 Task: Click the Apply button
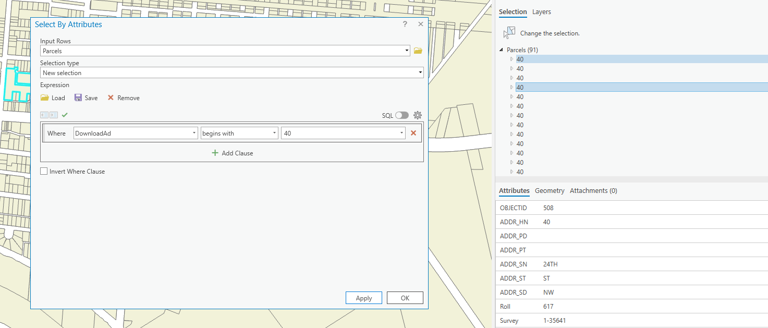tap(363, 298)
